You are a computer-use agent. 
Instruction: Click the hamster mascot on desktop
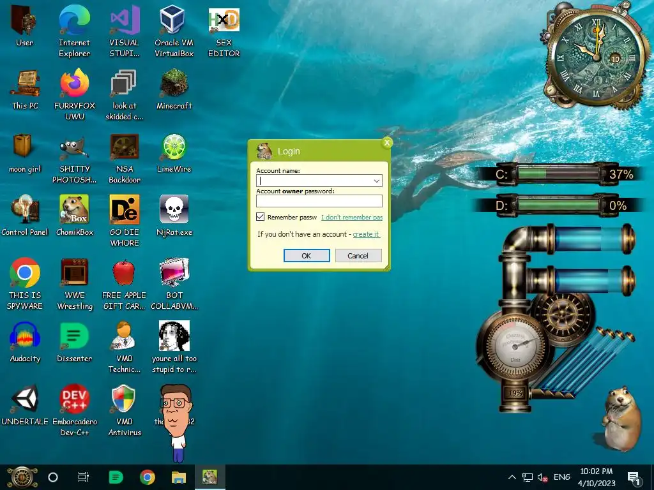(x=623, y=419)
